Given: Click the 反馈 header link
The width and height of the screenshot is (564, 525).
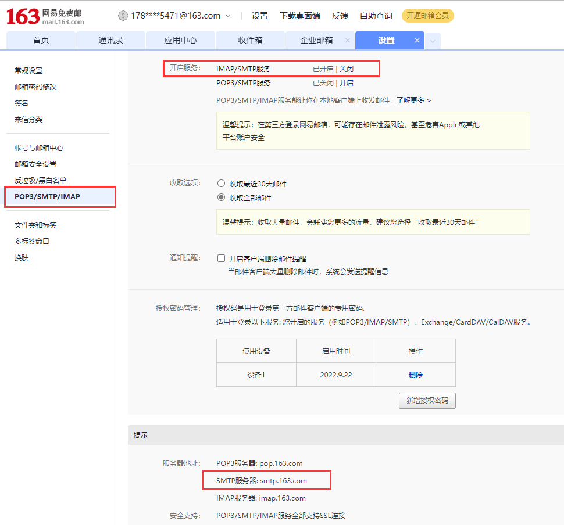Looking at the screenshot, I should tap(340, 16).
